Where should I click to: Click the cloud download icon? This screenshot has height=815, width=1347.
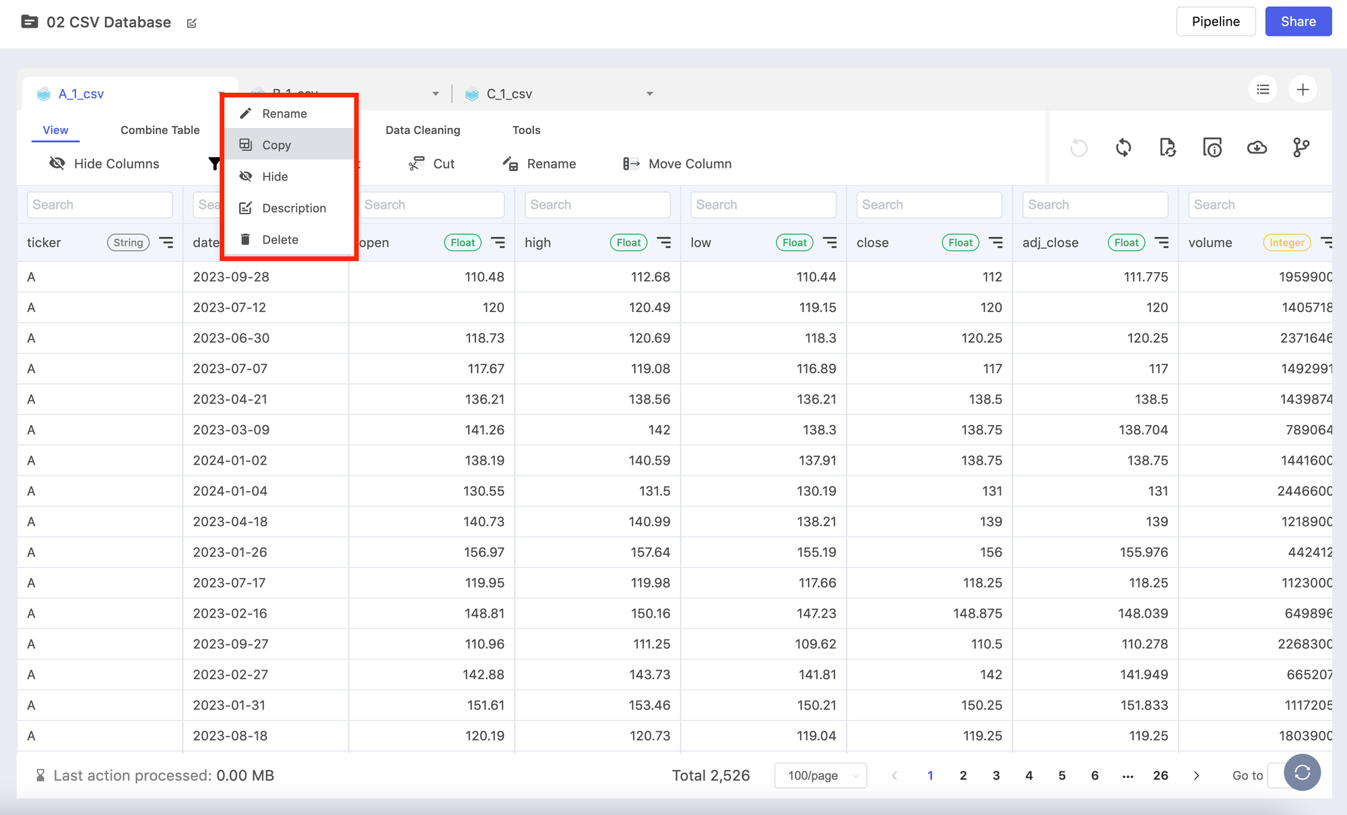pos(1257,148)
